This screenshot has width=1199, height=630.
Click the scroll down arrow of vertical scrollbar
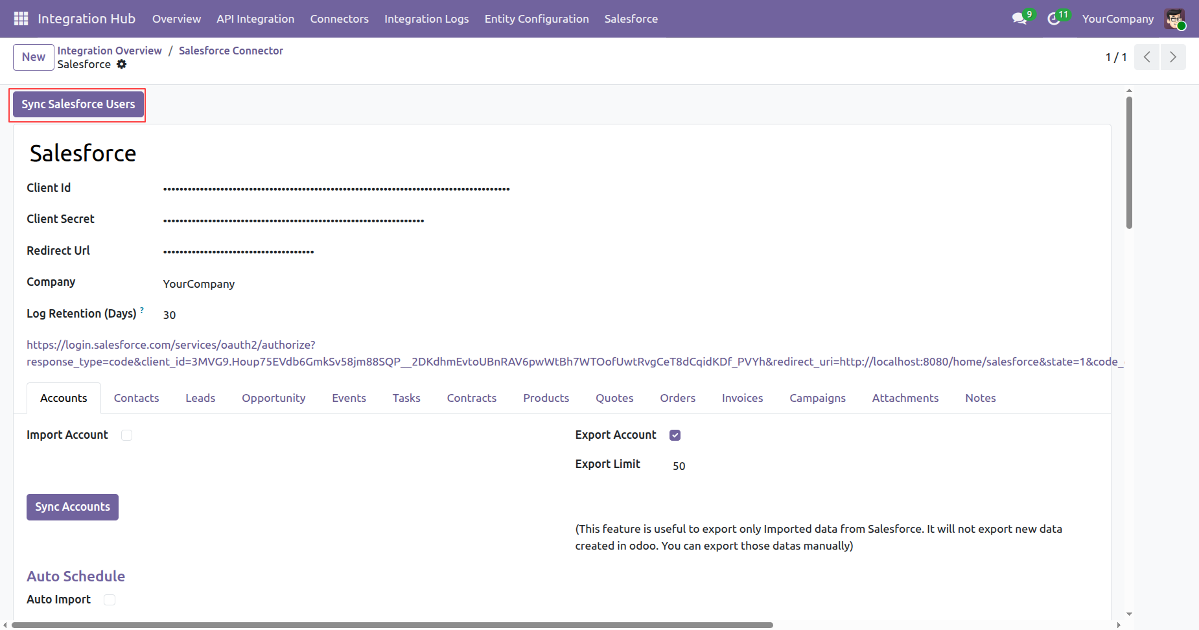(1129, 614)
